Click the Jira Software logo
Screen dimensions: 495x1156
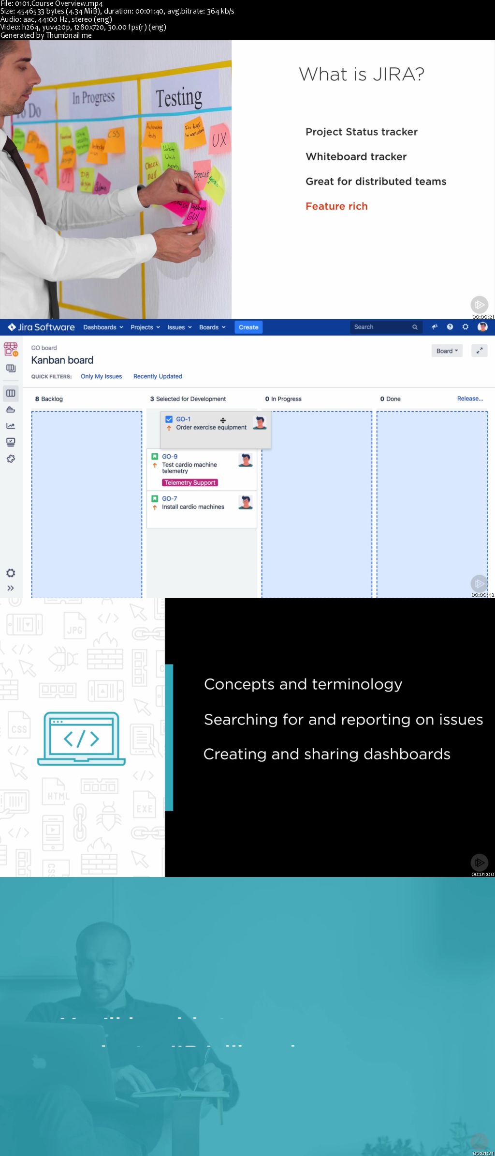42,327
